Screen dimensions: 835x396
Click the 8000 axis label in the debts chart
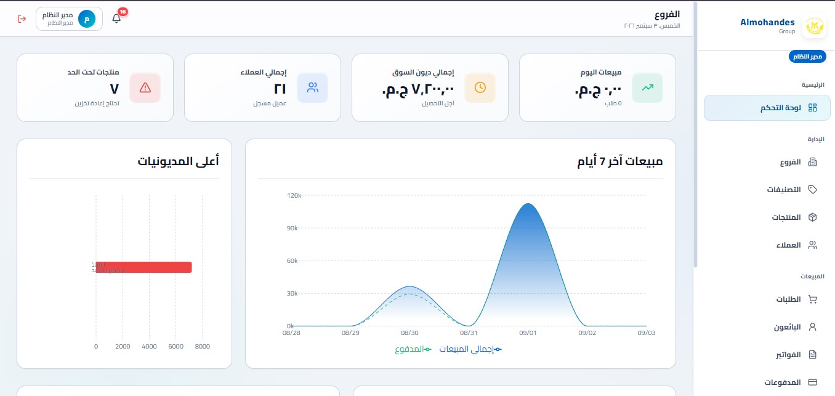202,346
